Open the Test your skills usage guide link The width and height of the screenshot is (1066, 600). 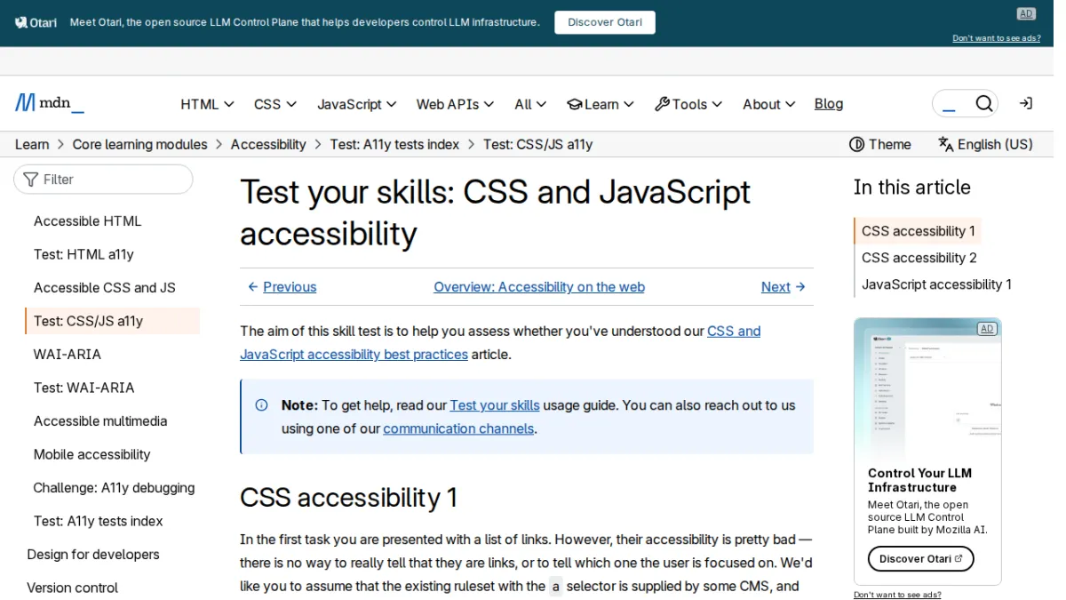click(x=495, y=405)
